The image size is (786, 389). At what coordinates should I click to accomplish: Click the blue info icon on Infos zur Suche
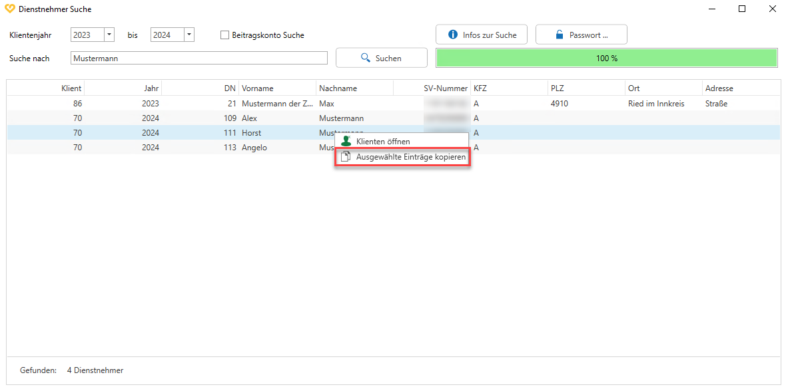pyautogui.click(x=453, y=35)
